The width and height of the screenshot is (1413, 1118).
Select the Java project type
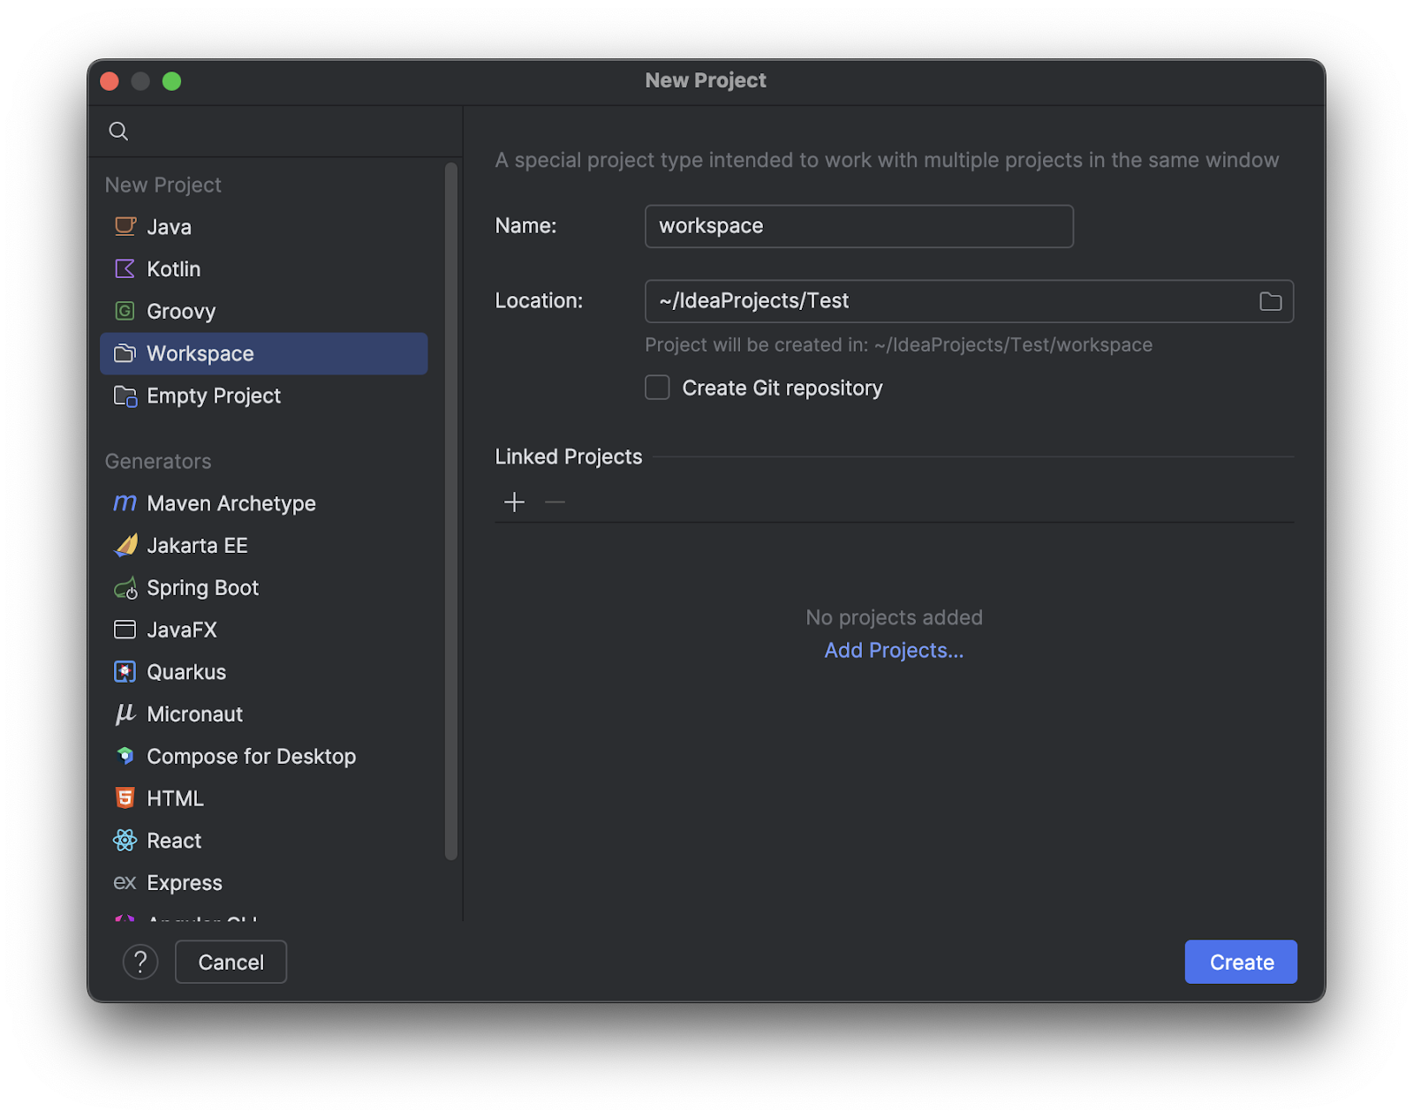coord(264,227)
